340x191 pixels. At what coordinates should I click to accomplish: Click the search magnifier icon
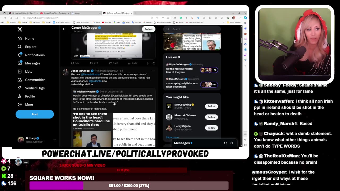coord(168,29)
